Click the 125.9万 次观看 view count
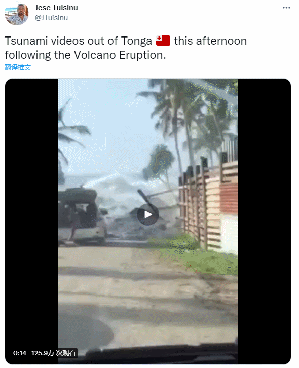Screen dimensions: 299x368 click(54, 353)
